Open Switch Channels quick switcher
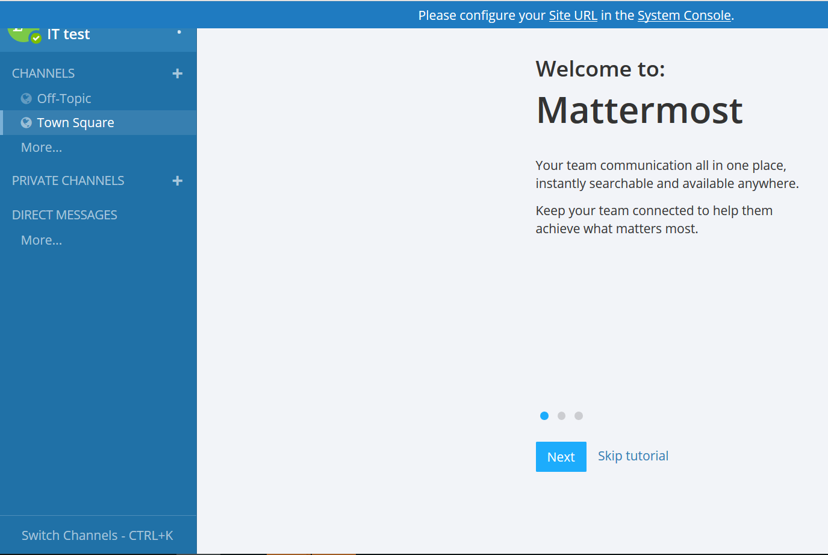Screen dimensions: 828x555 pyautogui.click(x=98, y=535)
